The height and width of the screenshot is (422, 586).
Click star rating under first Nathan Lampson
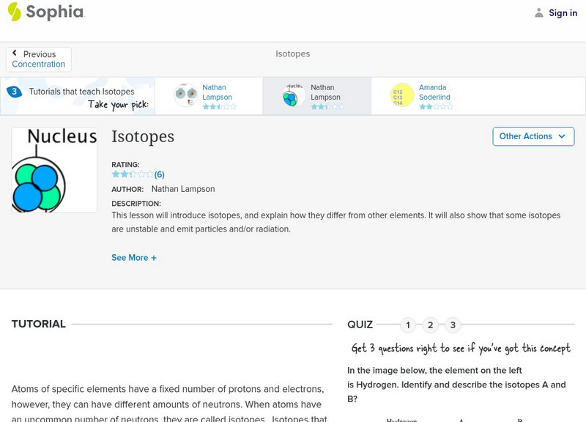tap(219, 107)
